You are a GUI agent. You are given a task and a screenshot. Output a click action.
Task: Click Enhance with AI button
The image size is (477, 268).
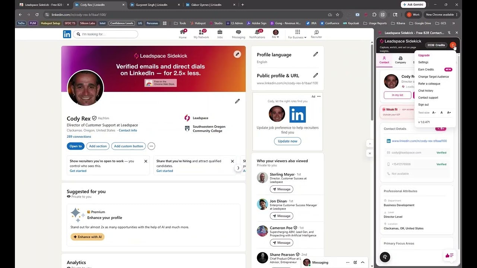coord(88,237)
